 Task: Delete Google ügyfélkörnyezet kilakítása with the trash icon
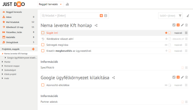click(x=186, y=77)
